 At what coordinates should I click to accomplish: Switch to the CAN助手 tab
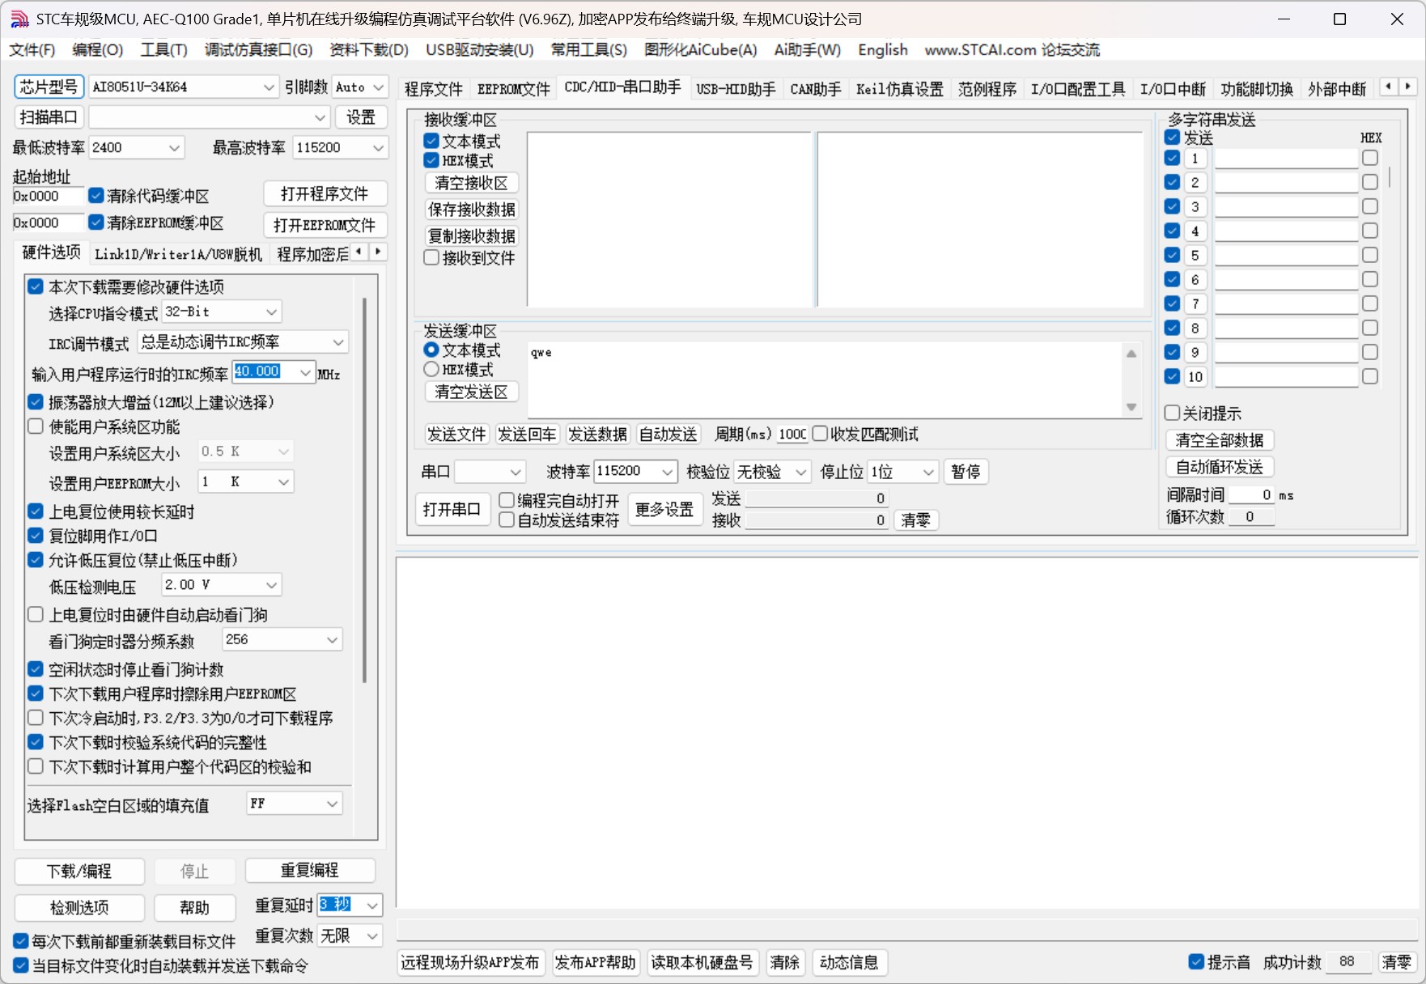pyautogui.click(x=815, y=88)
